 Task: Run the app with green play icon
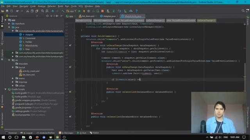[80, 11]
